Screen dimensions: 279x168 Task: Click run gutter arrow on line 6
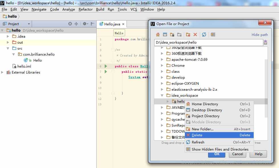tap(106, 66)
